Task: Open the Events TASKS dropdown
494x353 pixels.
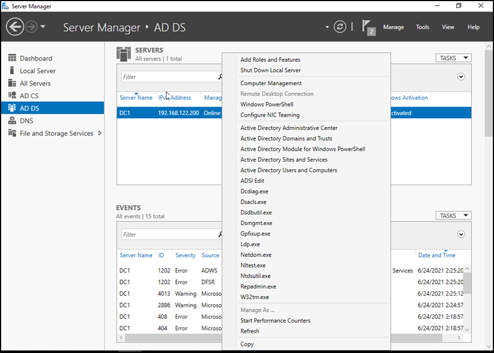Action: pos(453,216)
